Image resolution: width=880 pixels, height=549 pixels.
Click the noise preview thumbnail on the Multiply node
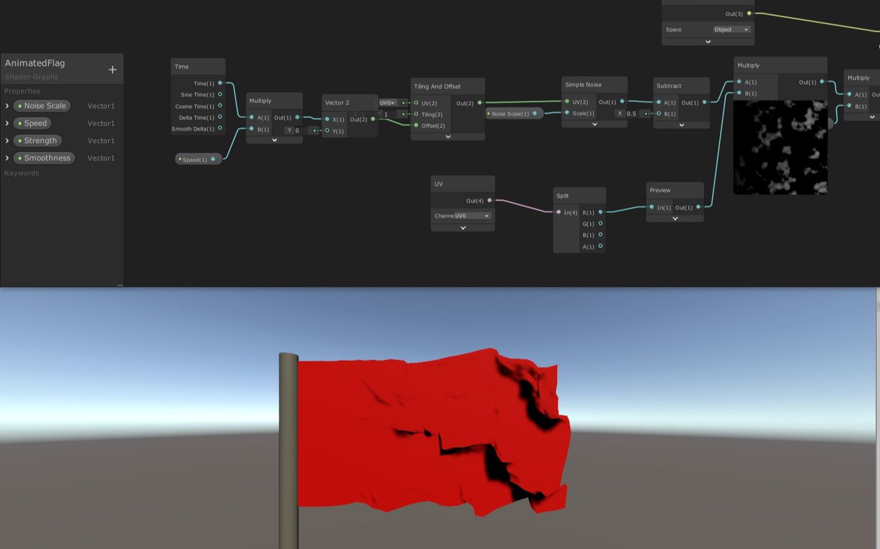pos(780,148)
